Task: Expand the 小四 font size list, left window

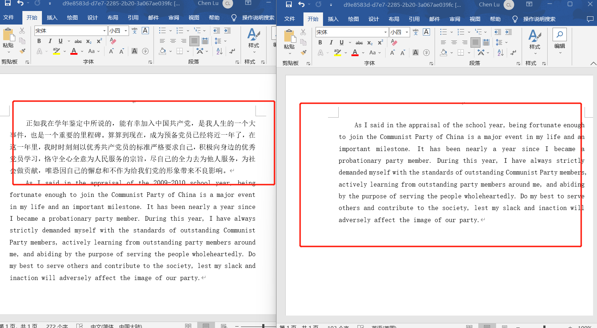Action: click(125, 31)
